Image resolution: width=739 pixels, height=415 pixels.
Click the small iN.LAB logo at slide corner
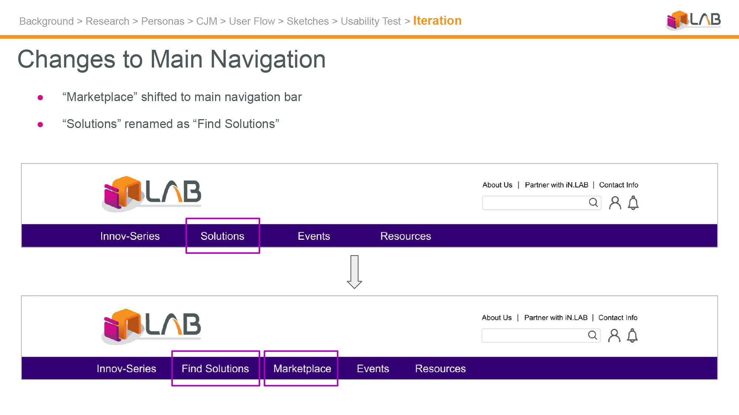pyautogui.click(x=694, y=20)
